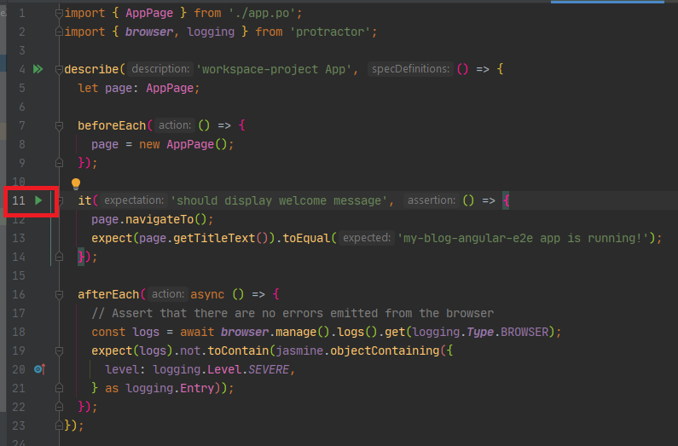Click fold end marker on line 23
The image size is (678, 446).
click(x=59, y=426)
